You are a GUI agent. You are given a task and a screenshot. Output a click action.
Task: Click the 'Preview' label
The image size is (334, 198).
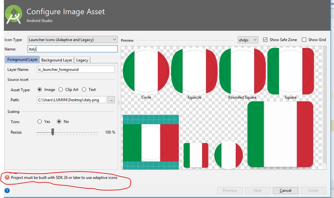127,40
